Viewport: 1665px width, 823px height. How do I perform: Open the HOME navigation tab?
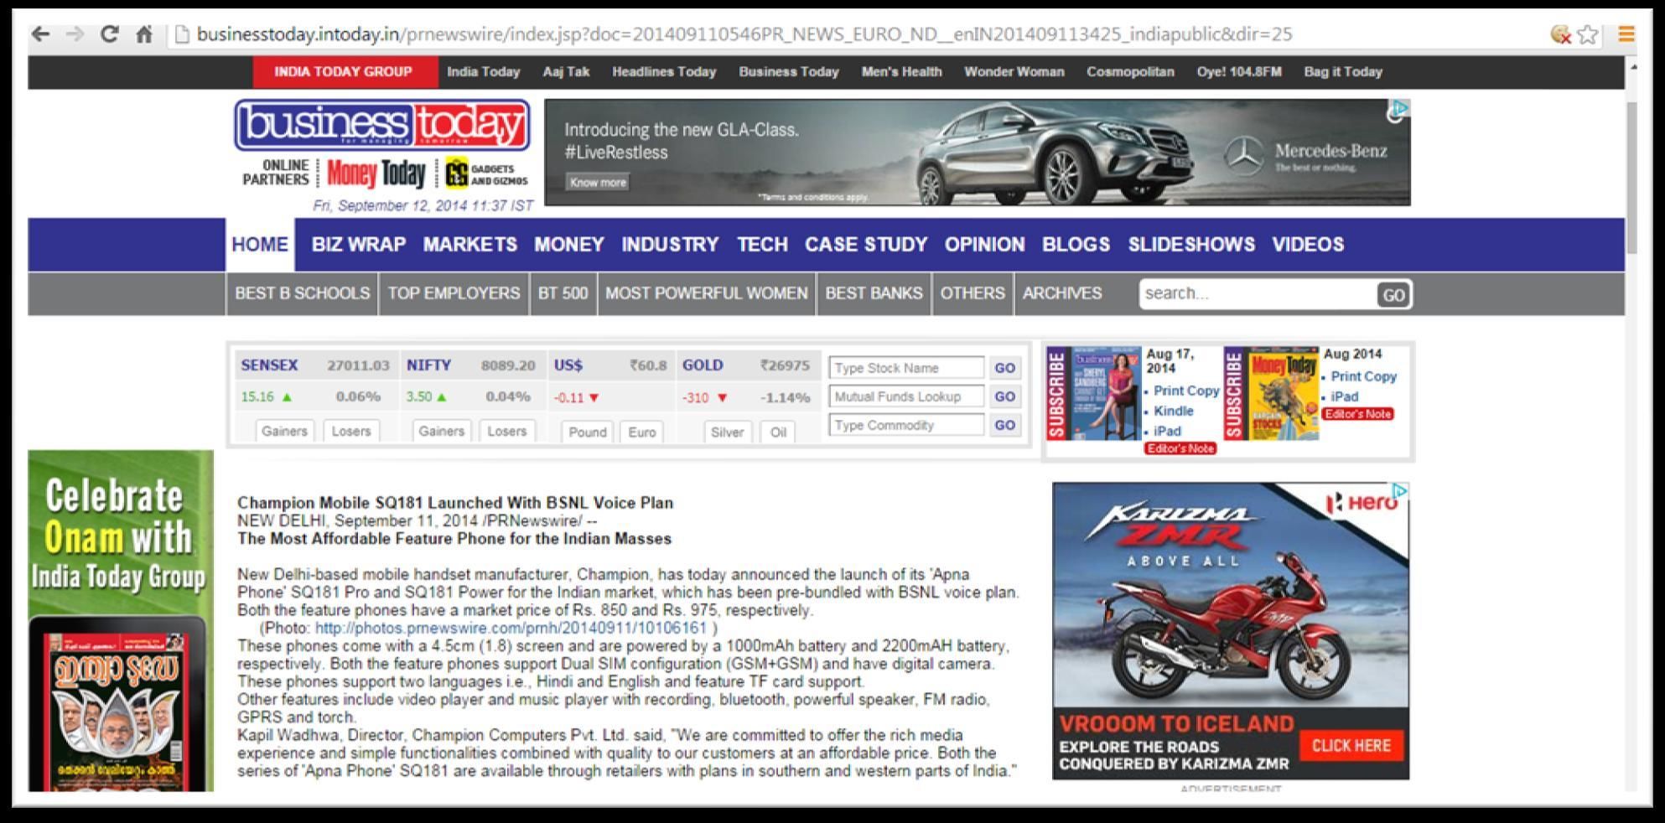260,245
